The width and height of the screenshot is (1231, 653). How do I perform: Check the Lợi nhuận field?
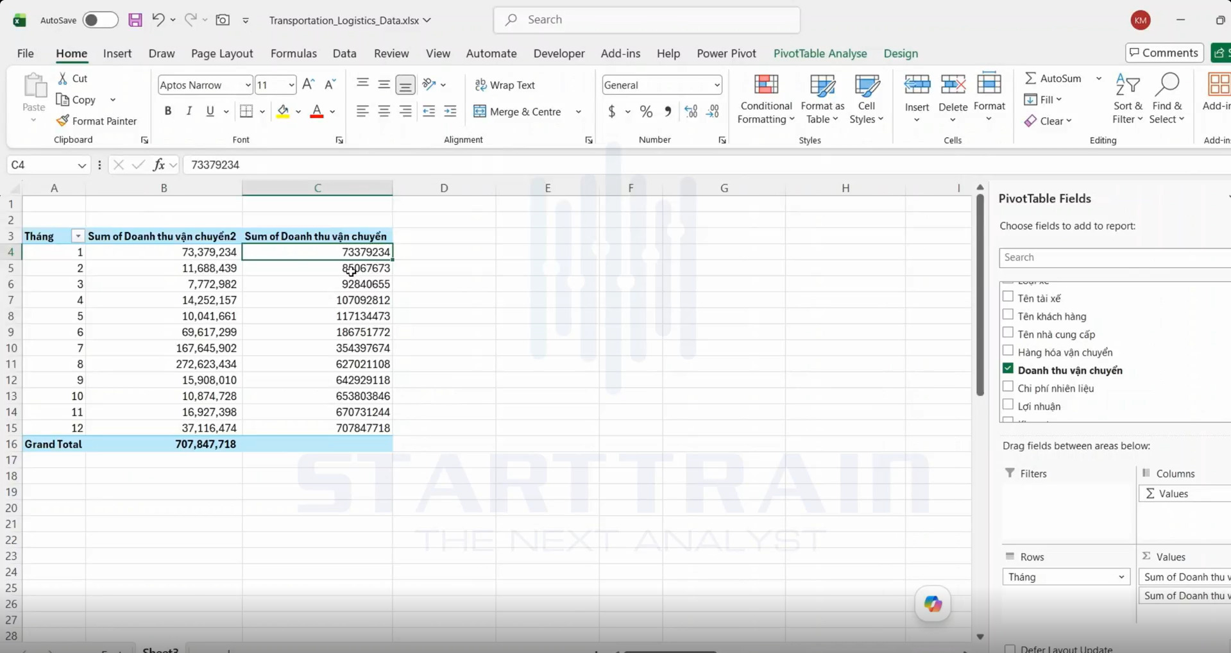point(1008,404)
